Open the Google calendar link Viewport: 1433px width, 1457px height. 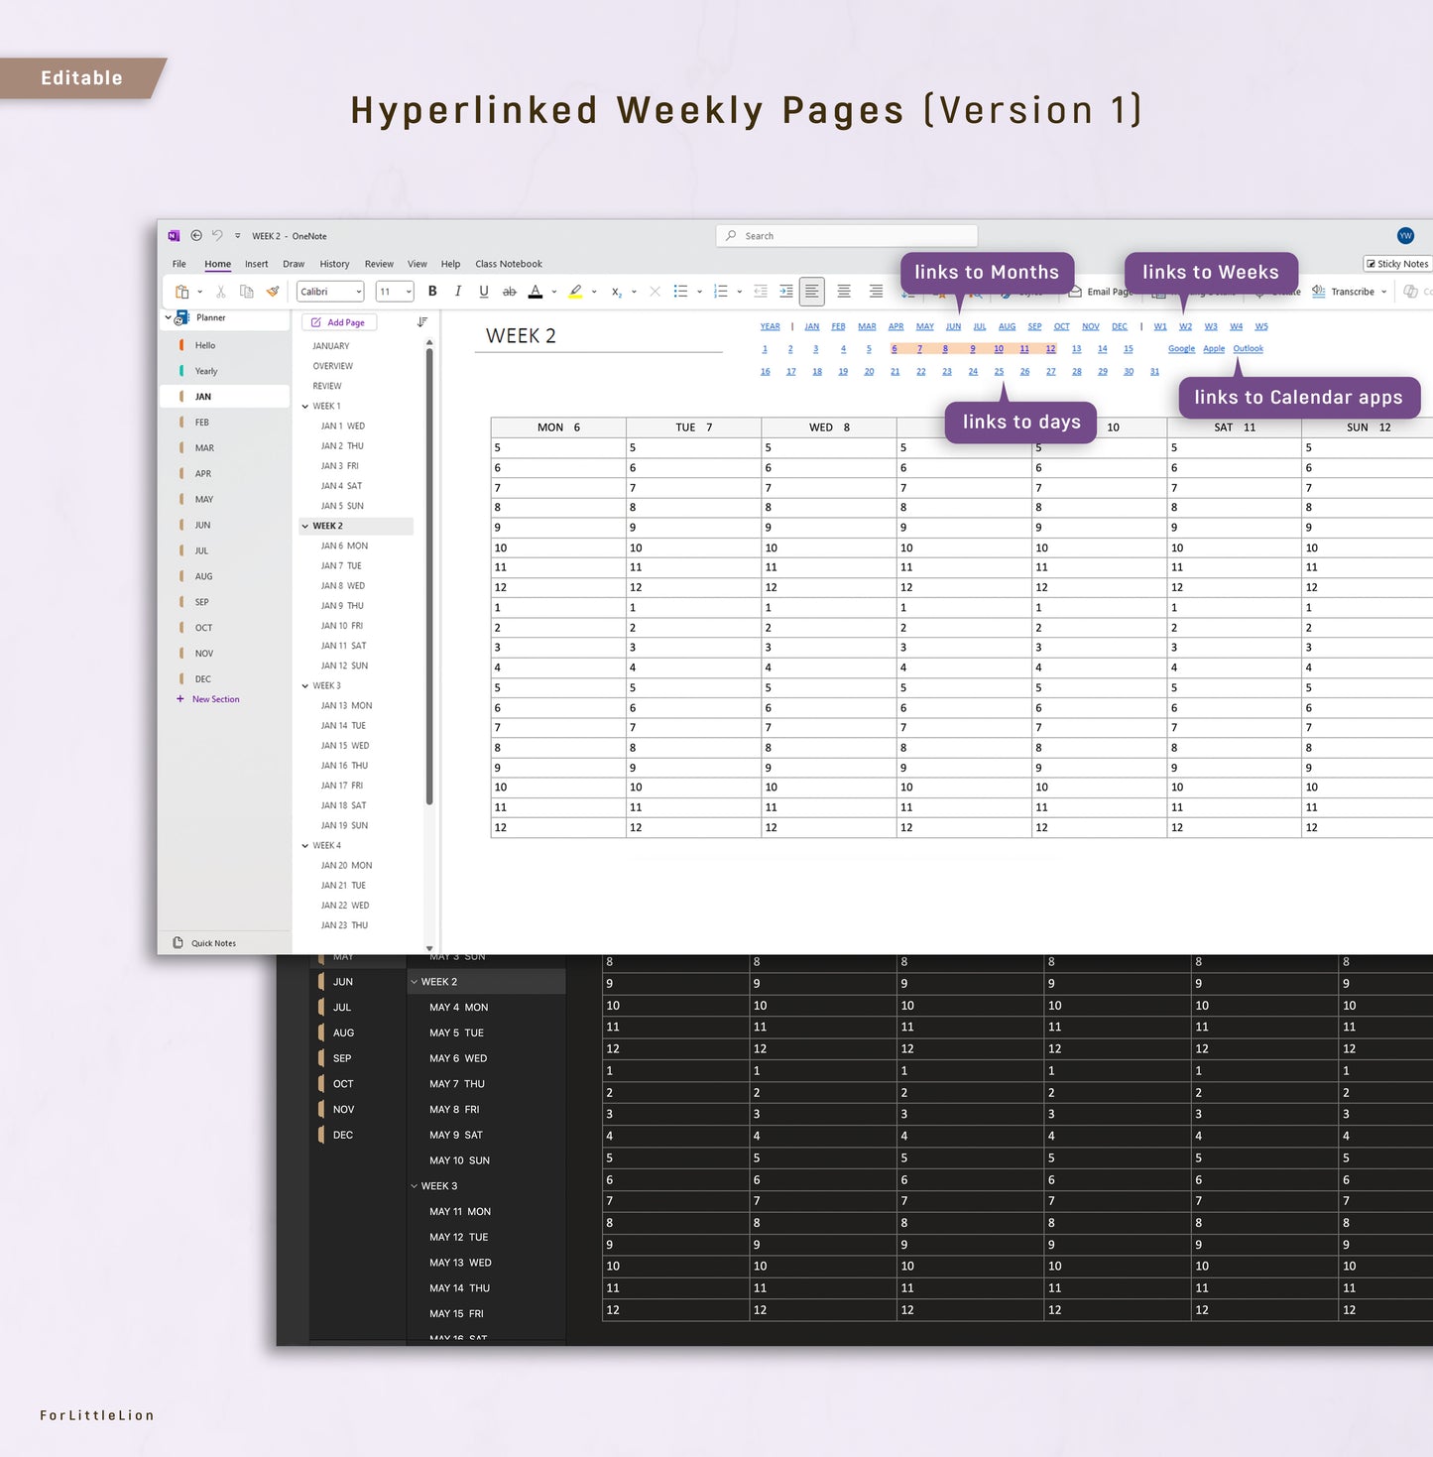(x=1181, y=348)
